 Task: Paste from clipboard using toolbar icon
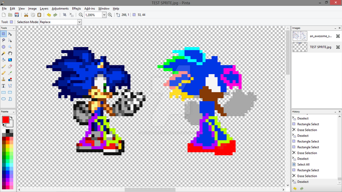[39, 15]
